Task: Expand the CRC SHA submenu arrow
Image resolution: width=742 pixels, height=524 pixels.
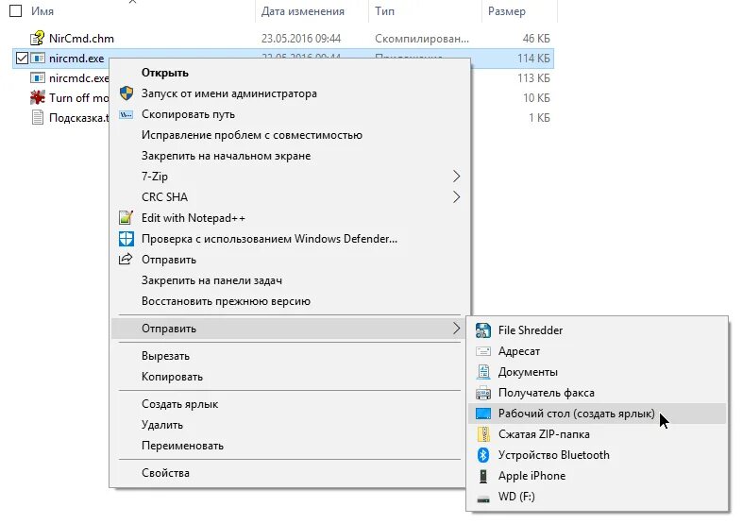Action: 456,197
